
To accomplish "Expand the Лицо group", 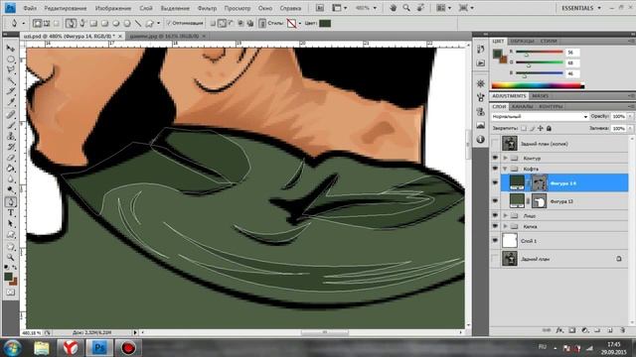I will point(506,216).
